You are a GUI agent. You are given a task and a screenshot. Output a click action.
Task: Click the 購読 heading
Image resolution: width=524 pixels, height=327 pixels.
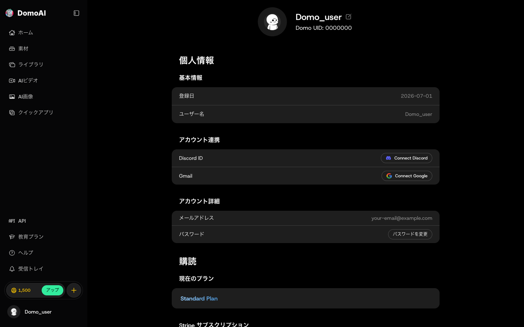click(188, 261)
